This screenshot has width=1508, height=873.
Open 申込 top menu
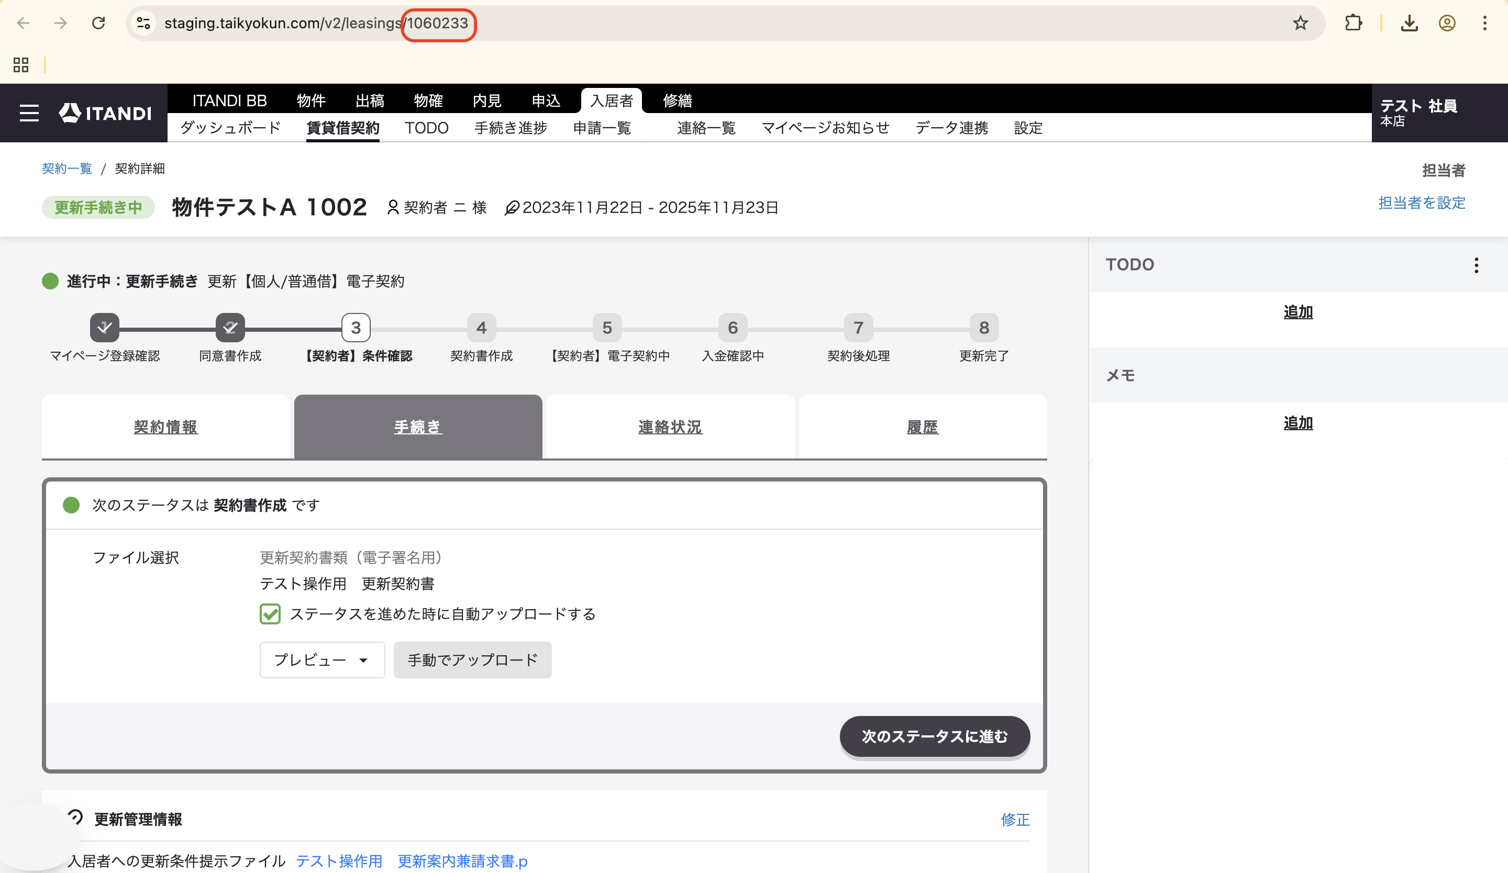click(546, 100)
